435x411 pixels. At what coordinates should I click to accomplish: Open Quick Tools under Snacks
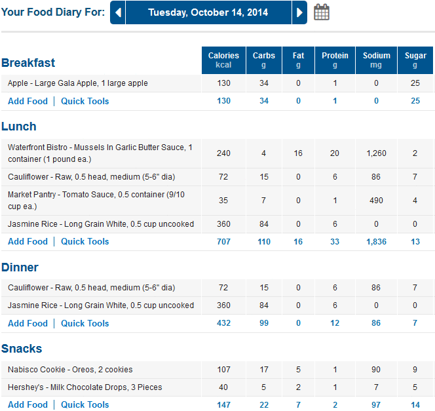85,404
